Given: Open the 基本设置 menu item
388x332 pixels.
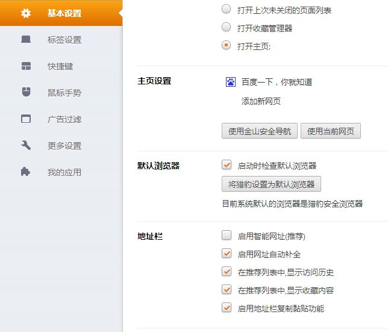Looking at the screenshot, I should [61, 13].
